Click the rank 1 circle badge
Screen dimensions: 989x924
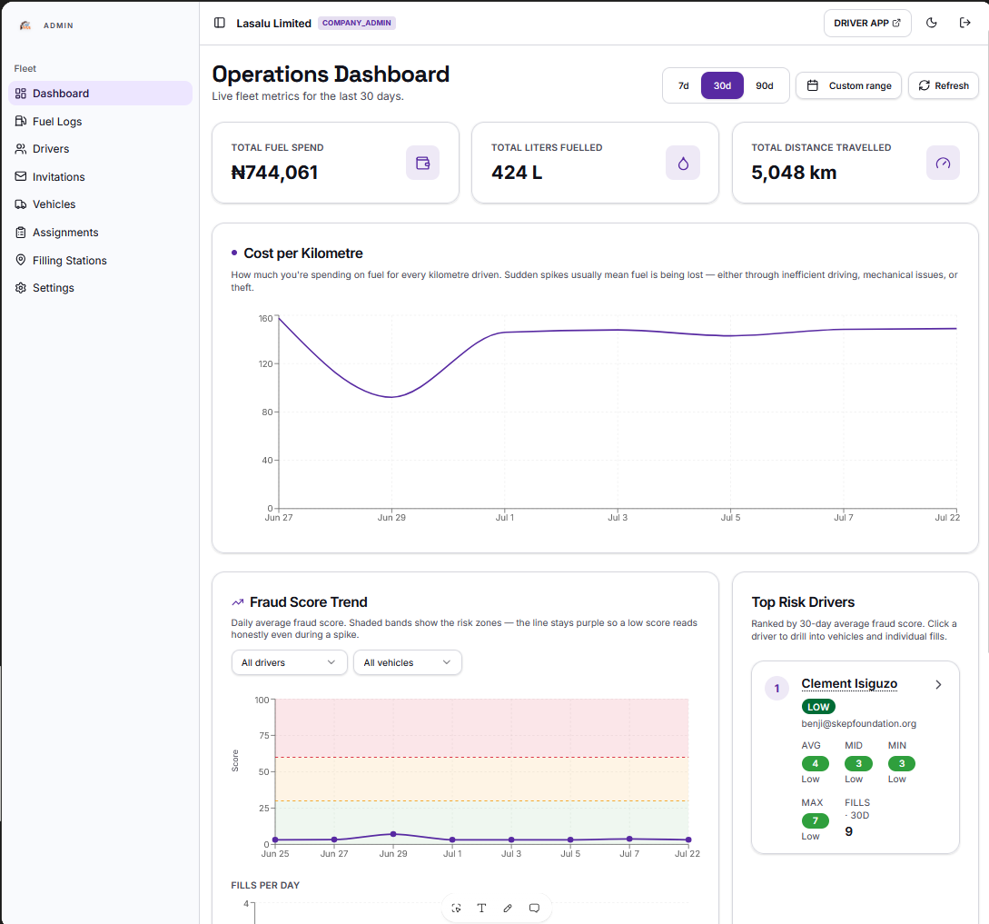[776, 689]
